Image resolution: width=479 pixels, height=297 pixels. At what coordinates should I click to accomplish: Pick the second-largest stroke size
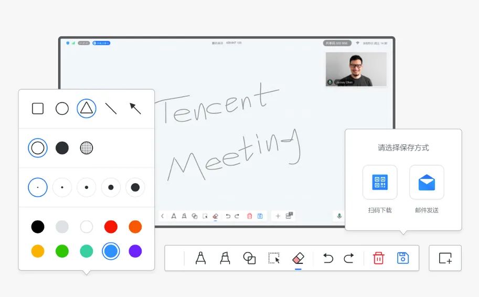pyautogui.click(x=111, y=187)
